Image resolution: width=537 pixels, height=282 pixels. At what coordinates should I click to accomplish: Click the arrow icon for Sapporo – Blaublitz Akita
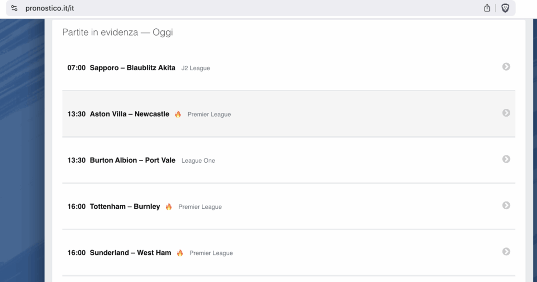tap(506, 66)
